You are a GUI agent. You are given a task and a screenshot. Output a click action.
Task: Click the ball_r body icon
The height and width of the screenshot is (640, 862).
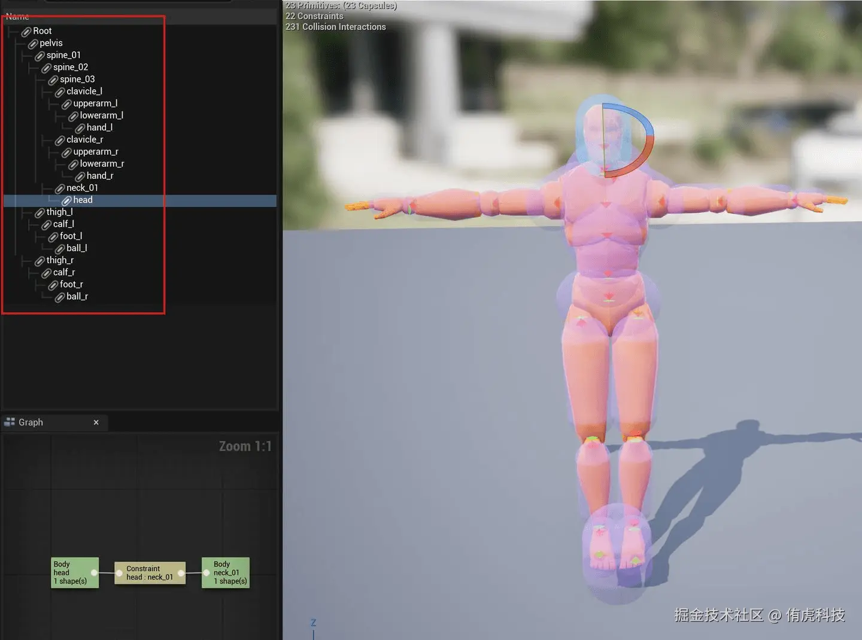tap(60, 297)
